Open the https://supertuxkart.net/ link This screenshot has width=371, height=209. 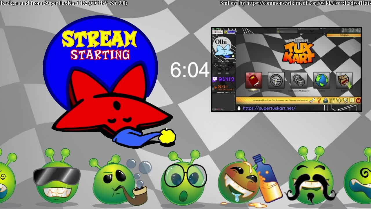(x=269, y=108)
